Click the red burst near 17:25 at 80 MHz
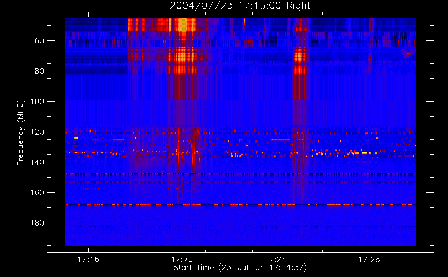 (300, 71)
